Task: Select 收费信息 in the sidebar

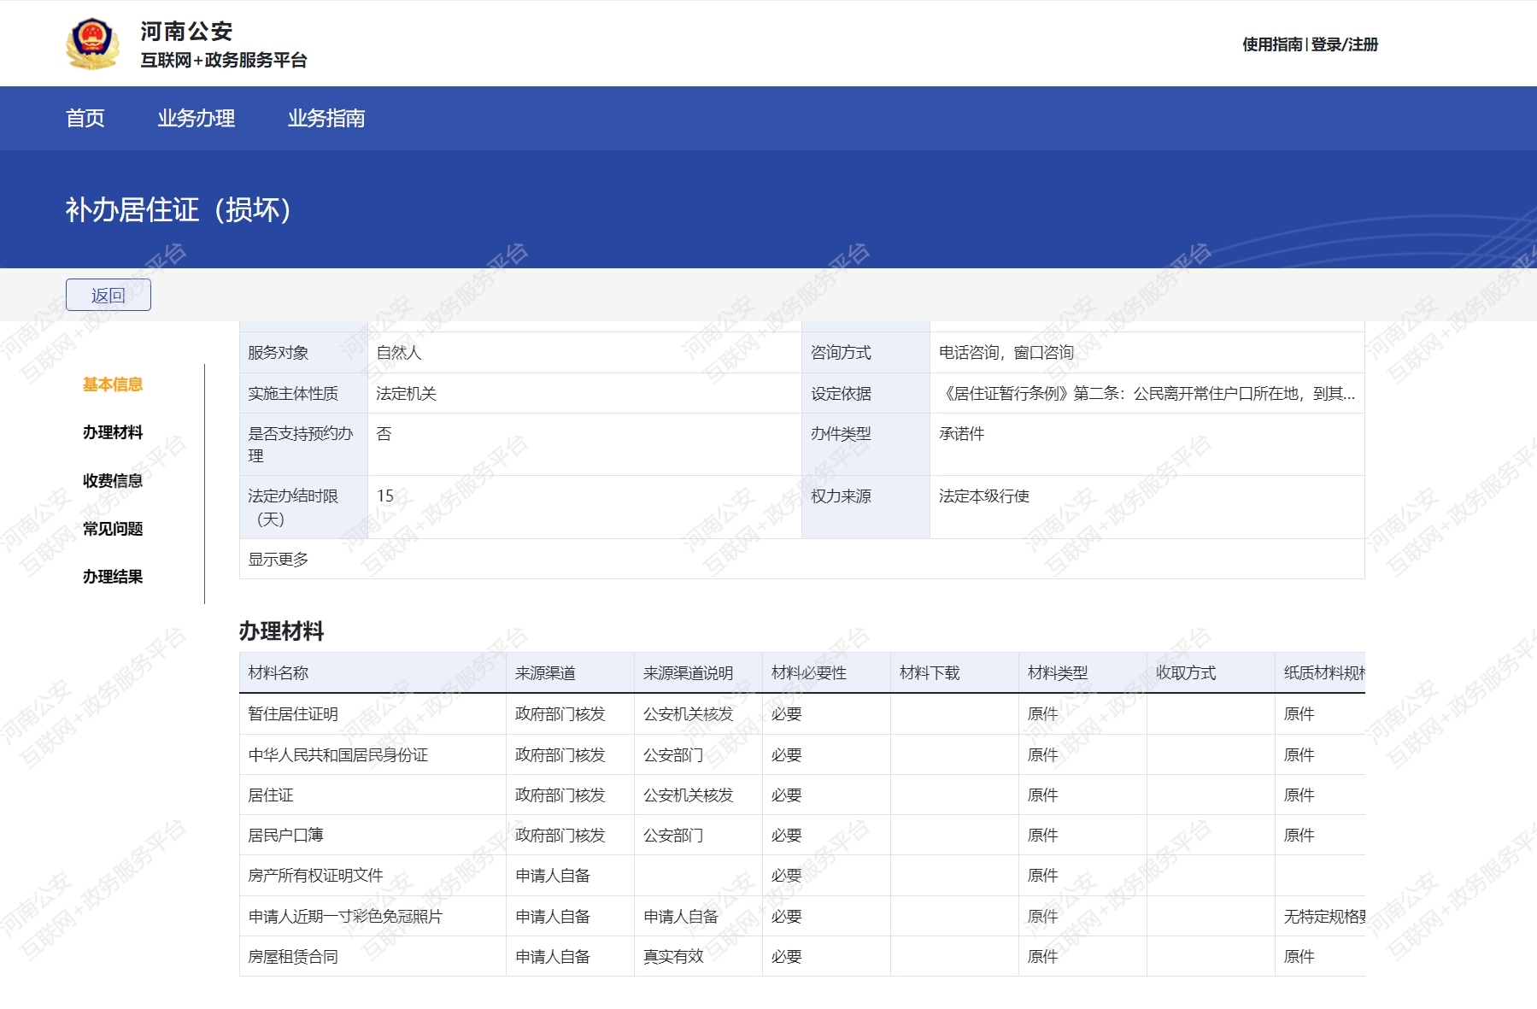Action: (x=113, y=481)
